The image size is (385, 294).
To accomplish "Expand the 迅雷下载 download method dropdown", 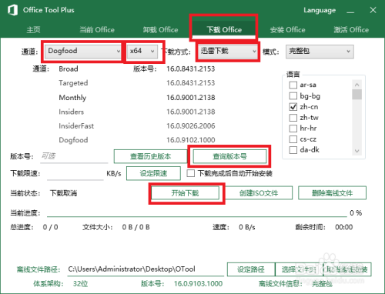I will [227, 51].
